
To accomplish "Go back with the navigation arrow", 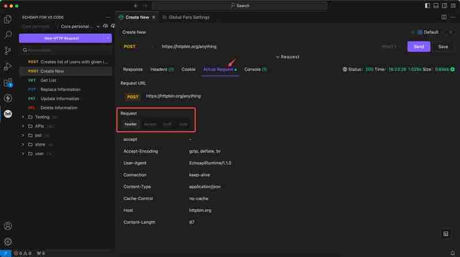I will coord(136,6).
